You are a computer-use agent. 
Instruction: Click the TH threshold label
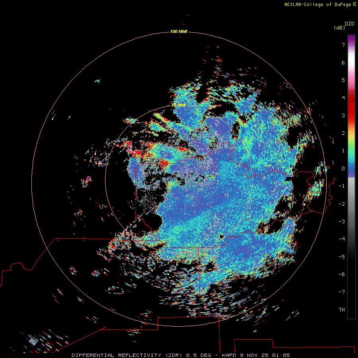coord(342,310)
